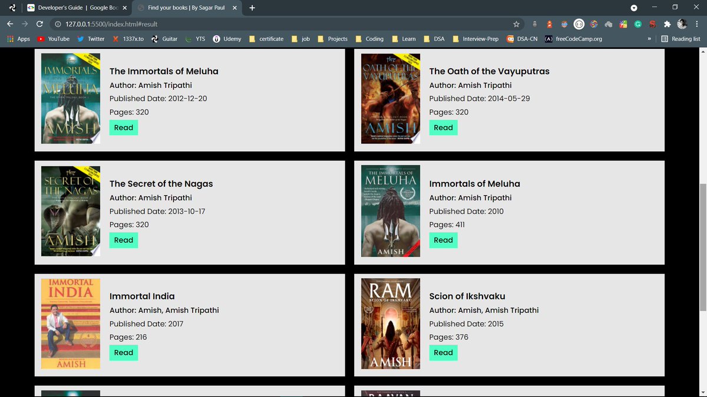The width and height of the screenshot is (707, 397).
Task: Click the gray padlock extension icon
Action: coord(534,24)
